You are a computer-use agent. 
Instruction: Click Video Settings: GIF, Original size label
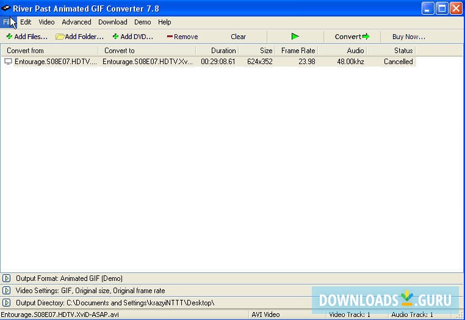(x=90, y=291)
